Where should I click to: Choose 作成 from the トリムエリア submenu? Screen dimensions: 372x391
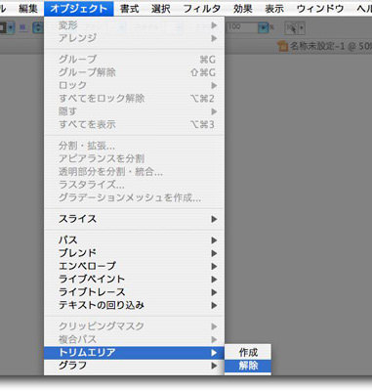pyautogui.click(x=248, y=353)
